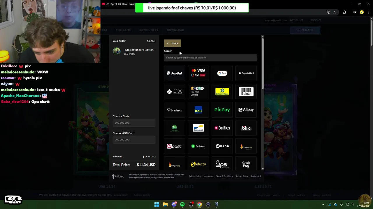
Task: Choose Cash App payment option
Action: tap(198, 146)
